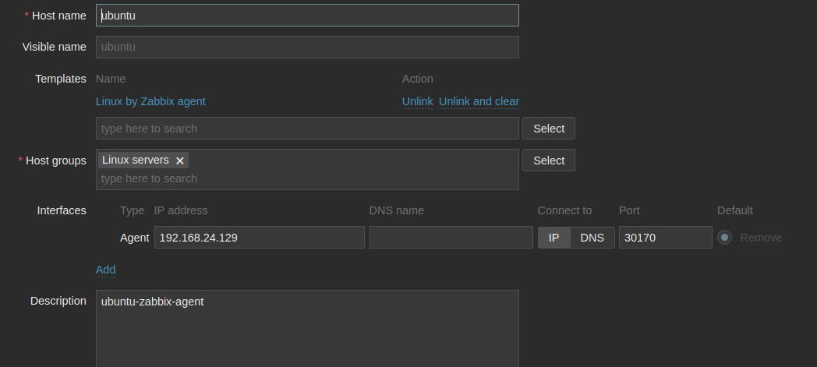Select the Default interface radio button
This screenshot has height=367, width=817.
[725, 238]
